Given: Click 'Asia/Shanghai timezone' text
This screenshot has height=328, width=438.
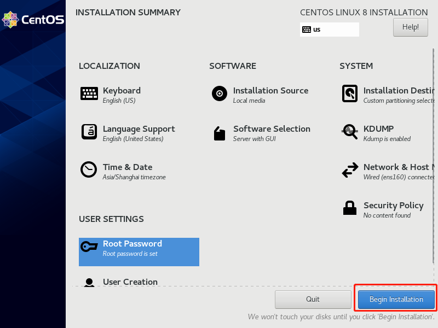Looking at the screenshot, I should click(134, 177).
